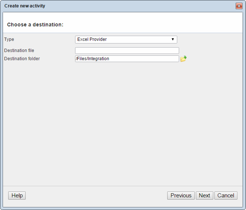This screenshot has width=246, height=210.
Task: Focus the Destination file text field
Action: tap(127, 51)
